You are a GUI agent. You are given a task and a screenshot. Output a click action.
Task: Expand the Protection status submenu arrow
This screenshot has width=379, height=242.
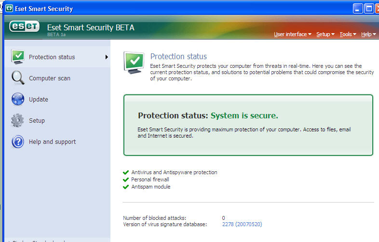[107, 57]
